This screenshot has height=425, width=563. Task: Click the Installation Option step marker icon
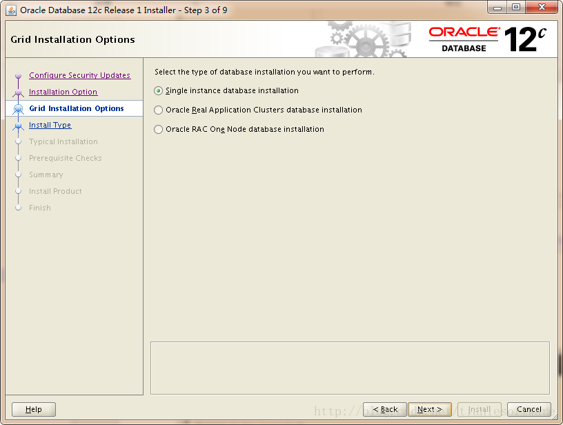pyautogui.click(x=19, y=92)
